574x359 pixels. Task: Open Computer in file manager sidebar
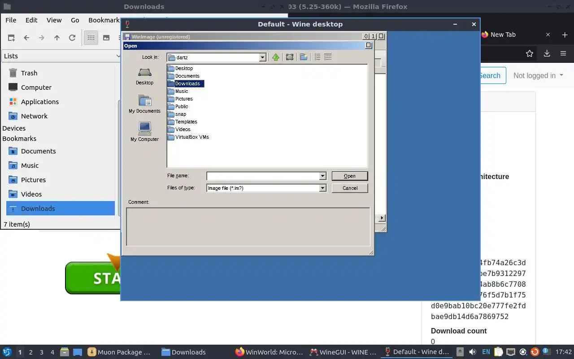36,88
